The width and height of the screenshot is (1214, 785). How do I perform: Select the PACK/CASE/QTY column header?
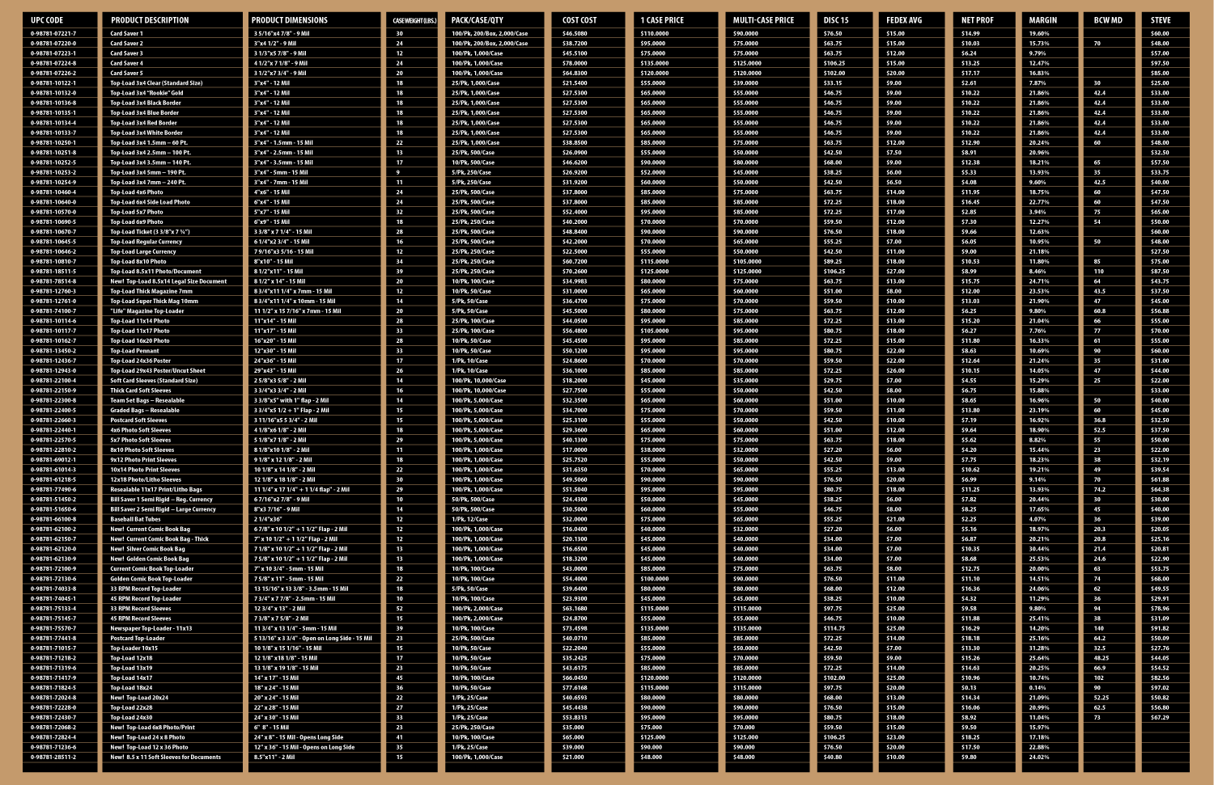[x=478, y=20]
